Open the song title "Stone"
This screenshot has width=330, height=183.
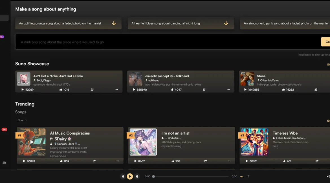point(261,76)
